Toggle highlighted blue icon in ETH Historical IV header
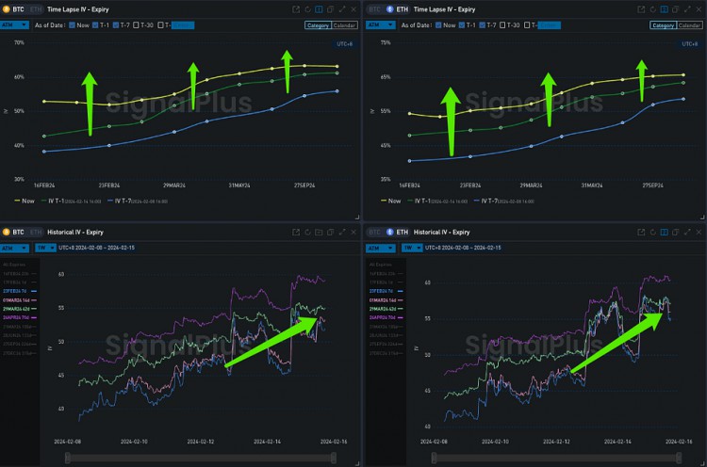 pos(665,232)
